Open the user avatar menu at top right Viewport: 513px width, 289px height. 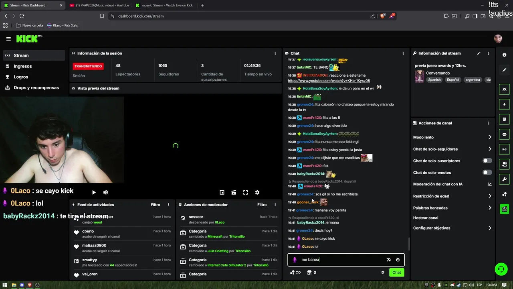pyautogui.click(x=498, y=39)
